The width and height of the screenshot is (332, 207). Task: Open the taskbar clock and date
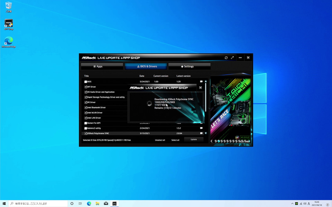coord(317,204)
